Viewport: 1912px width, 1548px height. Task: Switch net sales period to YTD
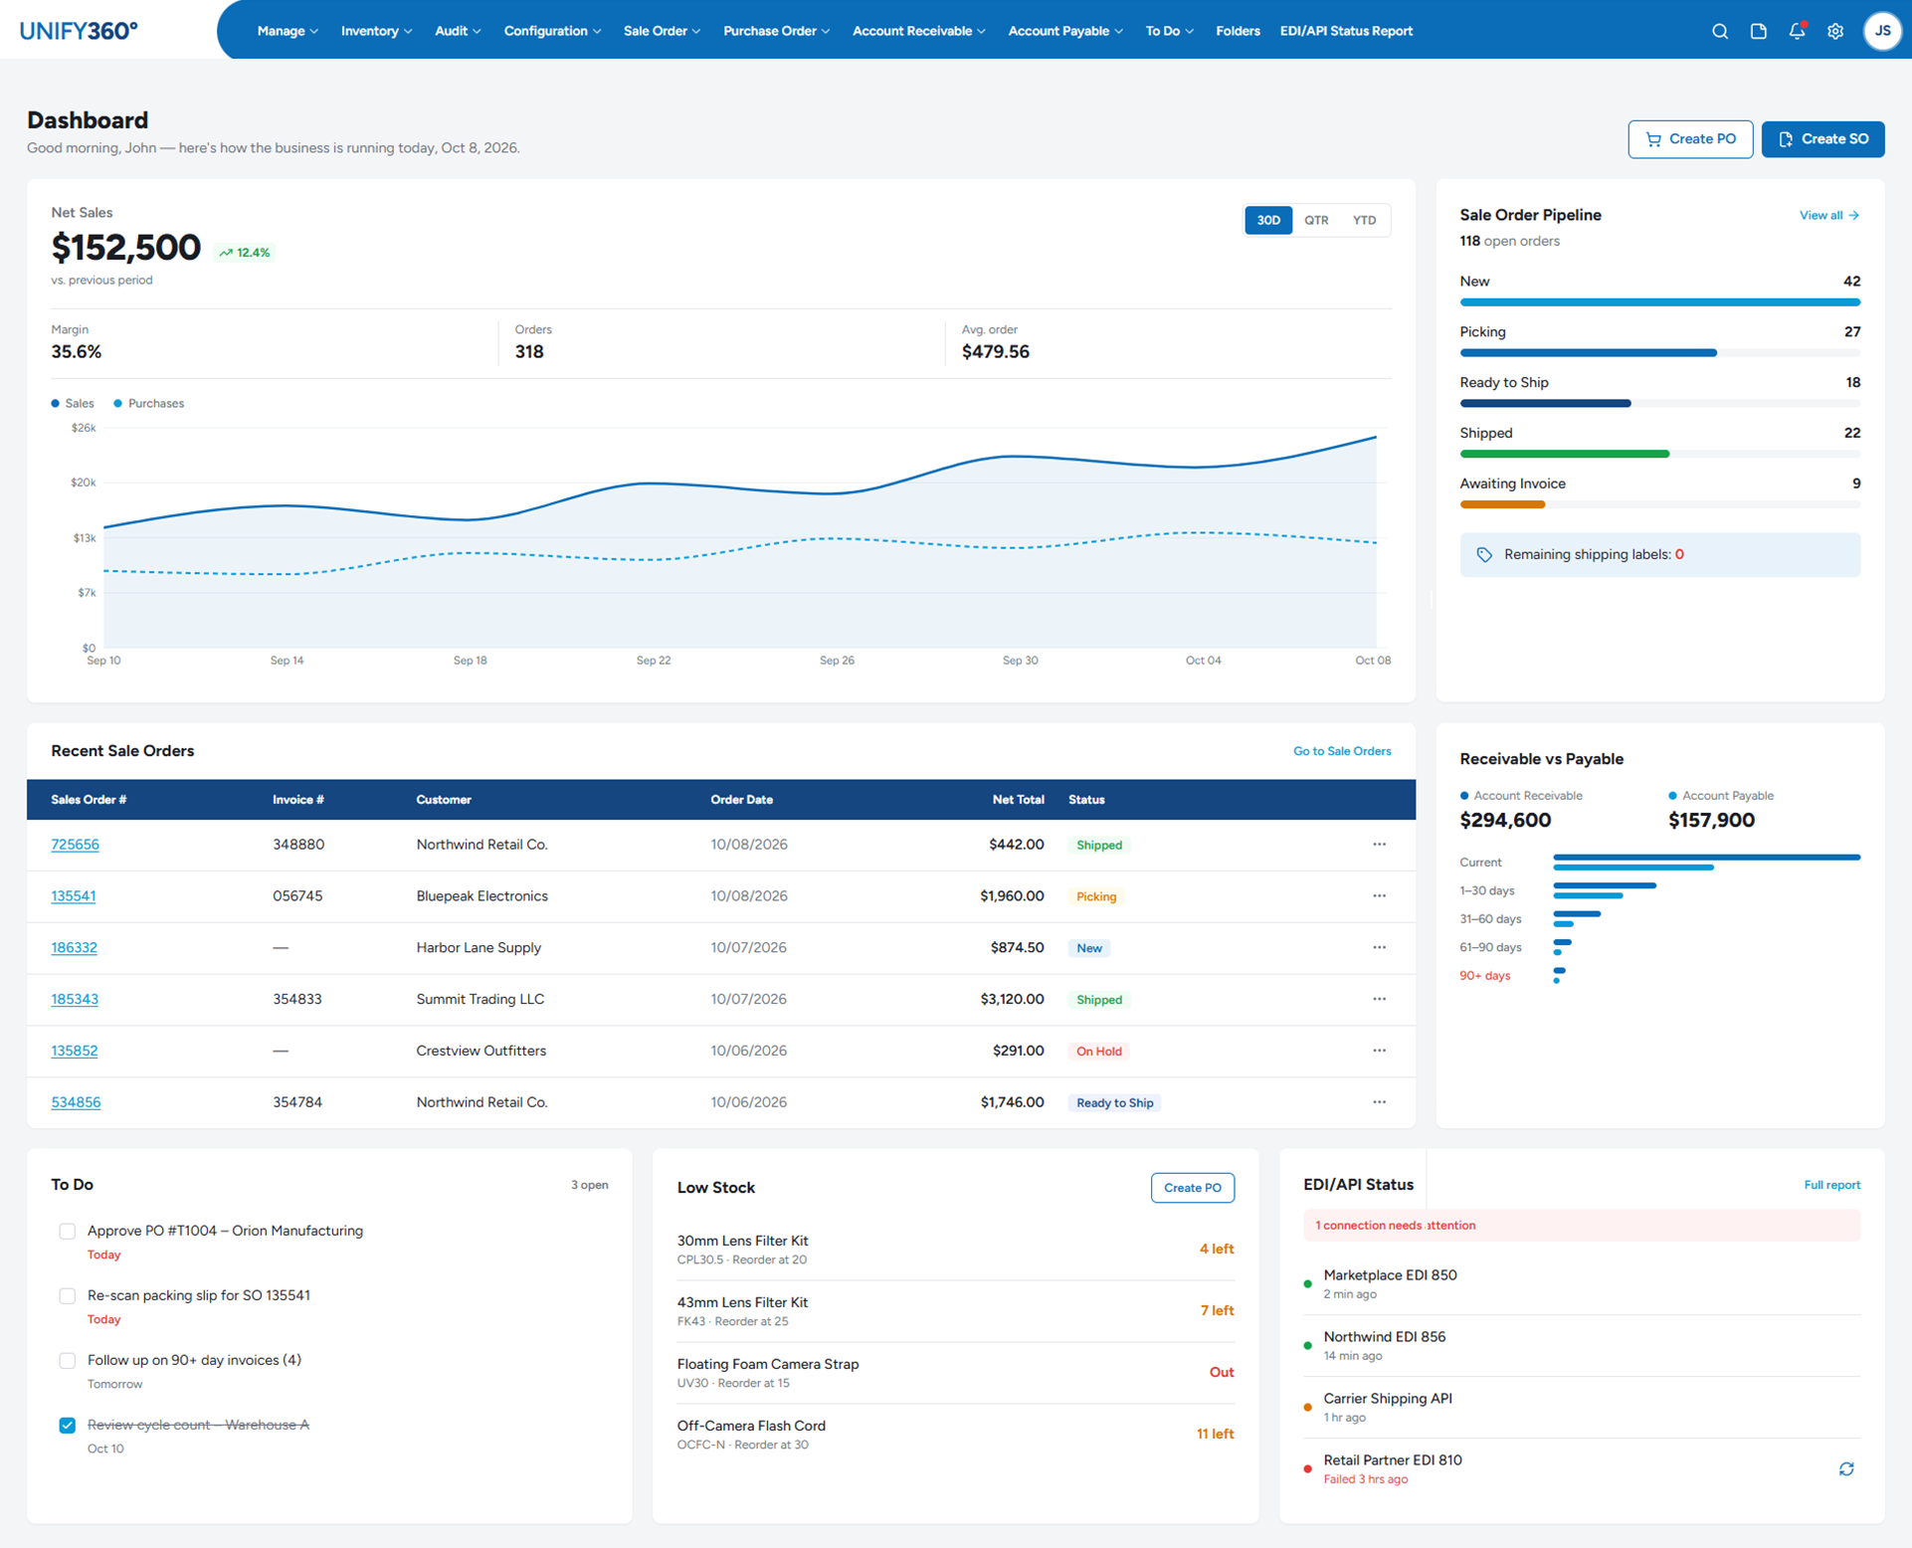tap(1364, 220)
